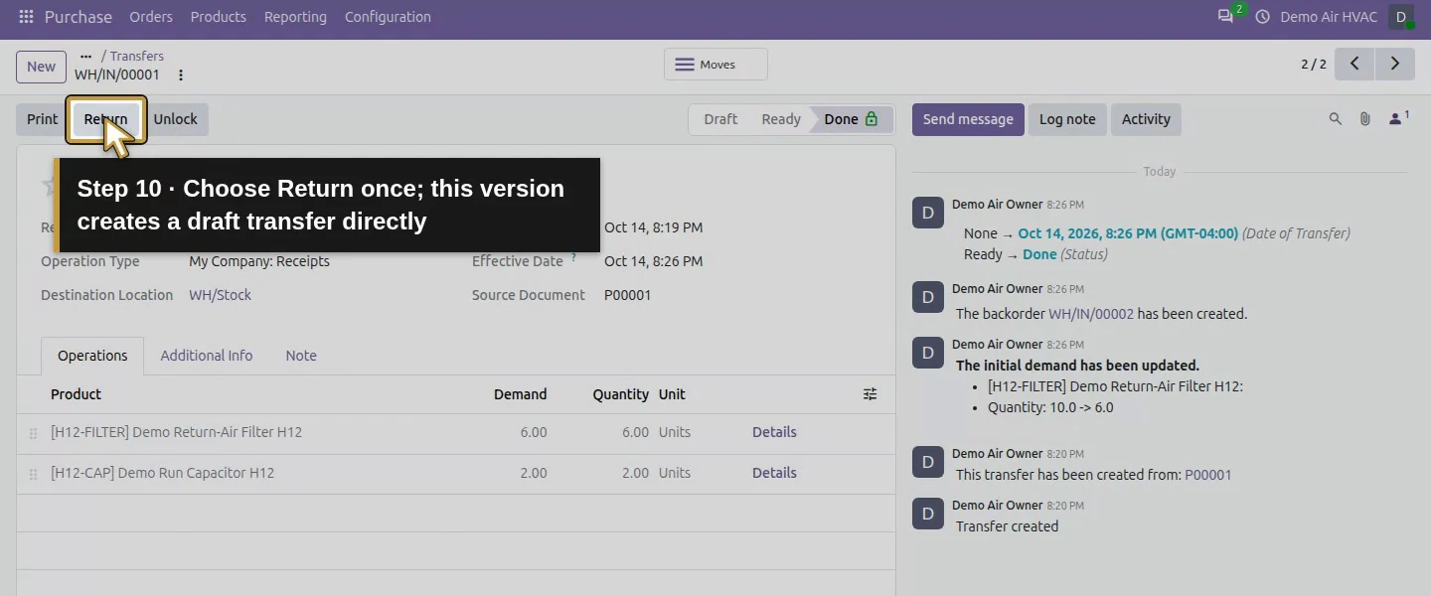Click the Print button
The height and width of the screenshot is (596, 1431).
pyautogui.click(x=42, y=119)
